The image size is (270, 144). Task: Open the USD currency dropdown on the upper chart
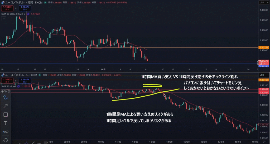(x=264, y=3)
